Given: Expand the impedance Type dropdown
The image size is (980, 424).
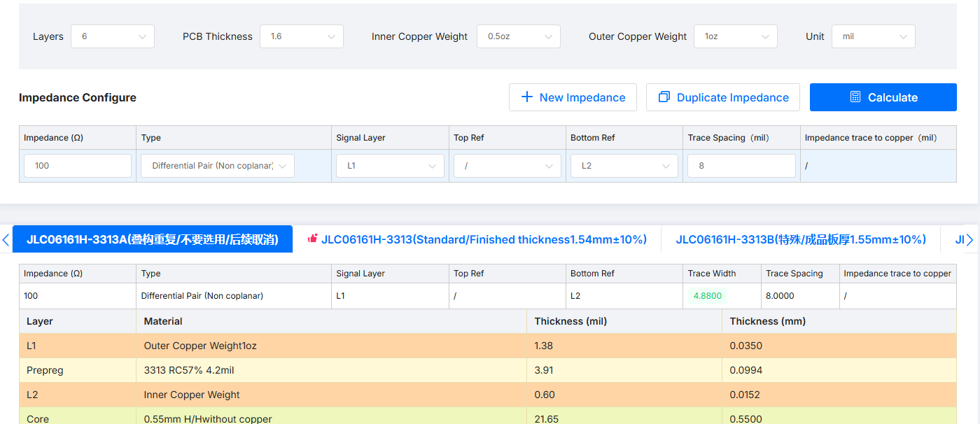Looking at the screenshot, I should 218,166.
